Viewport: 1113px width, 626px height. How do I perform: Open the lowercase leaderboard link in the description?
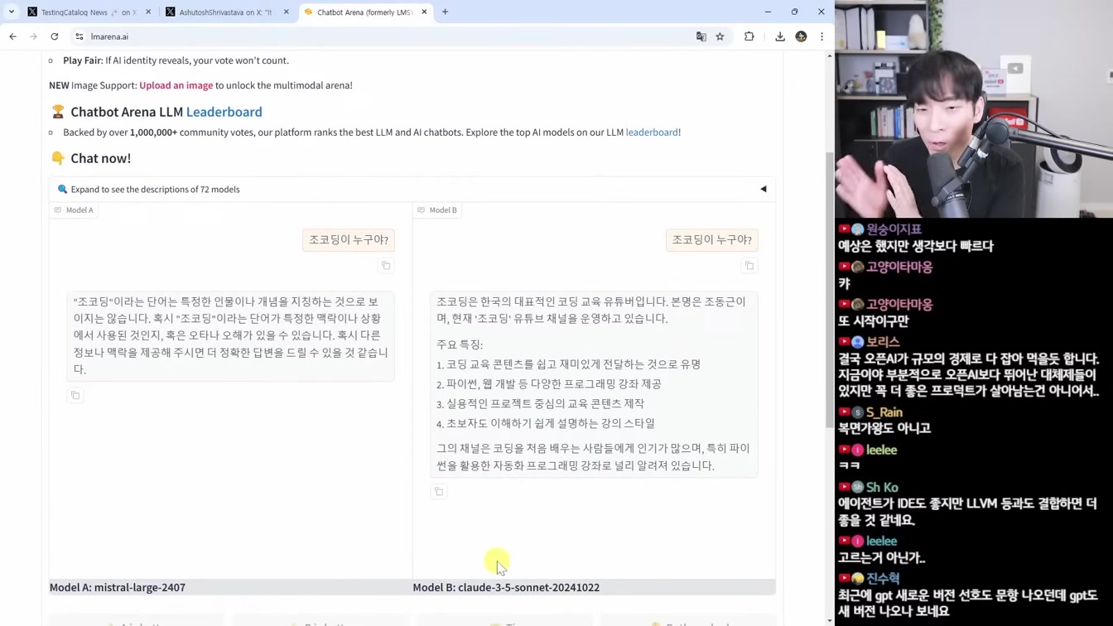click(652, 132)
